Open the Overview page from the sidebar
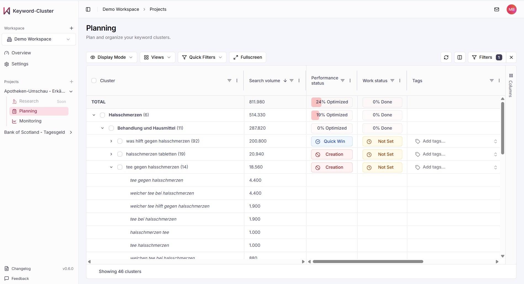This screenshot has height=284, width=524. 21,53
